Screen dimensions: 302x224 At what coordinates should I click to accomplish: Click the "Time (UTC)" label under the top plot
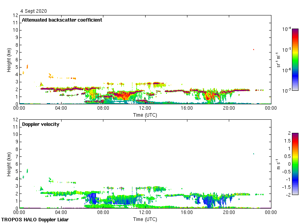pyautogui.click(x=145, y=115)
